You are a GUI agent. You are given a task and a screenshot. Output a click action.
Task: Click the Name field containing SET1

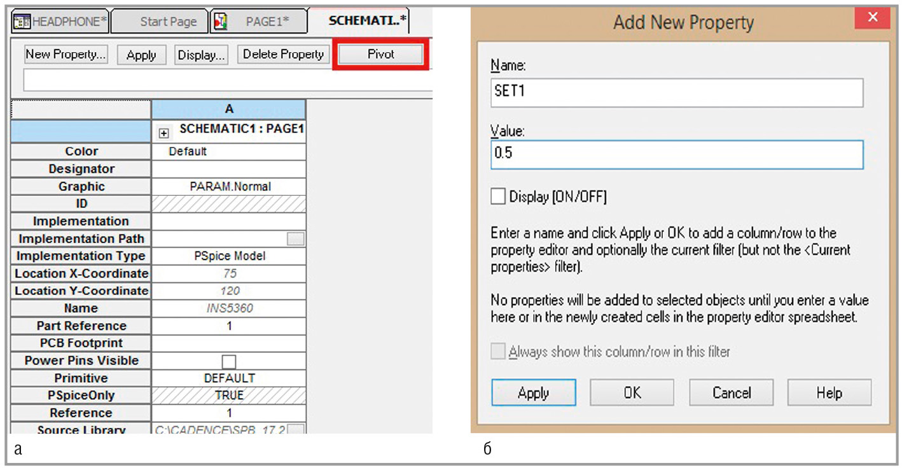click(x=677, y=93)
